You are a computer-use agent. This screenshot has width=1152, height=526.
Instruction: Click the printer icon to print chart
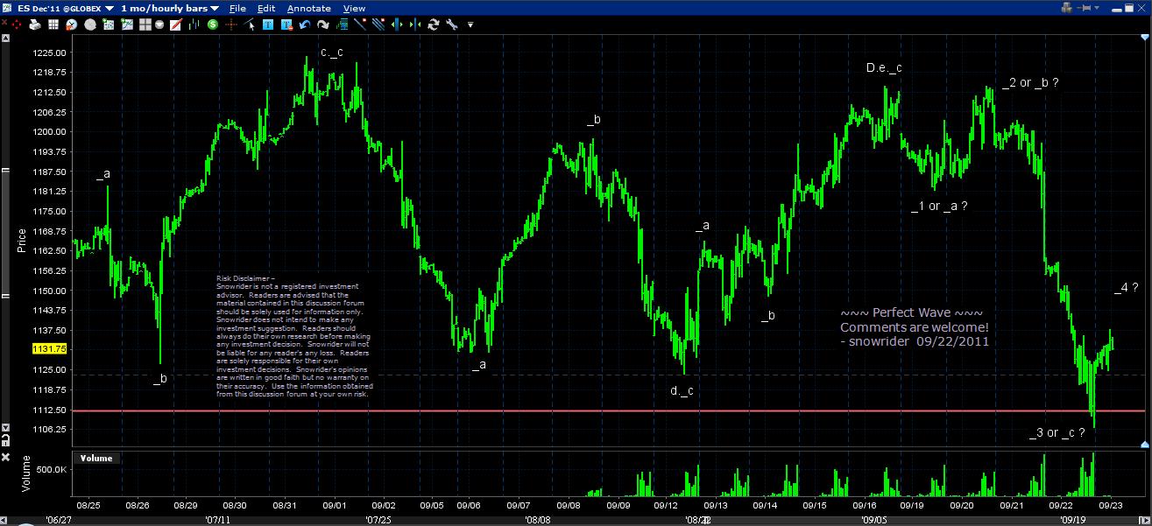coord(35,25)
